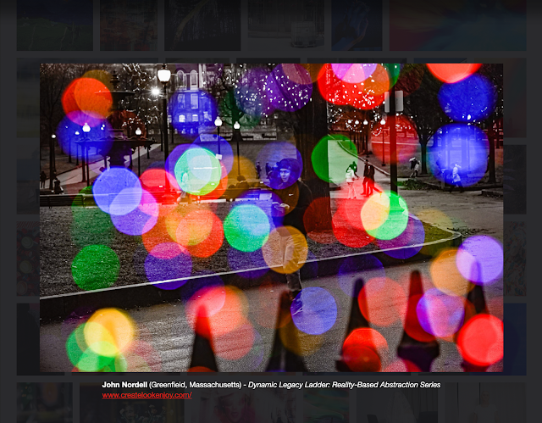Image resolution: width=542 pixels, height=423 pixels.
Task: Click the enlarged bokeh lights photograph
Action: (271, 218)
